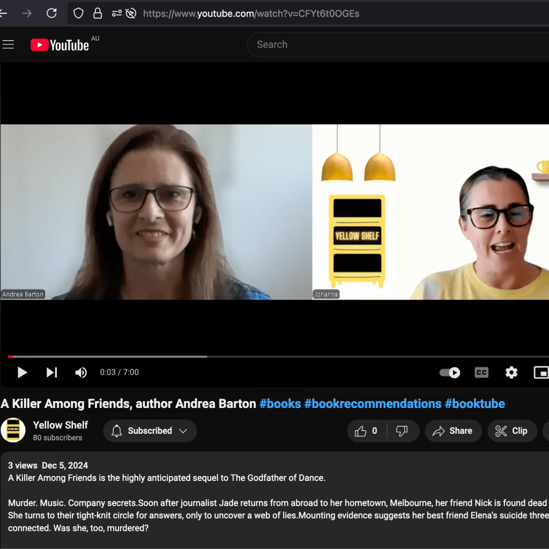Image resolution: width=549 pixels, height=549 pixels.
Task: Toggle closed captions on the video
Action: (x=481, y=372)
